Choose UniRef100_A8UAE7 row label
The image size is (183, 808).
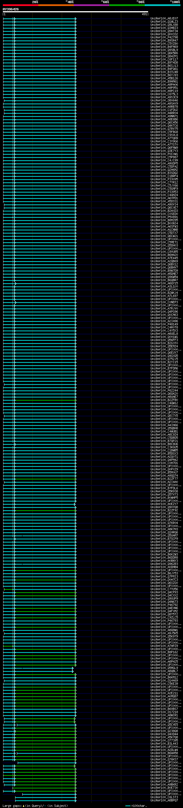pos(164,397)
